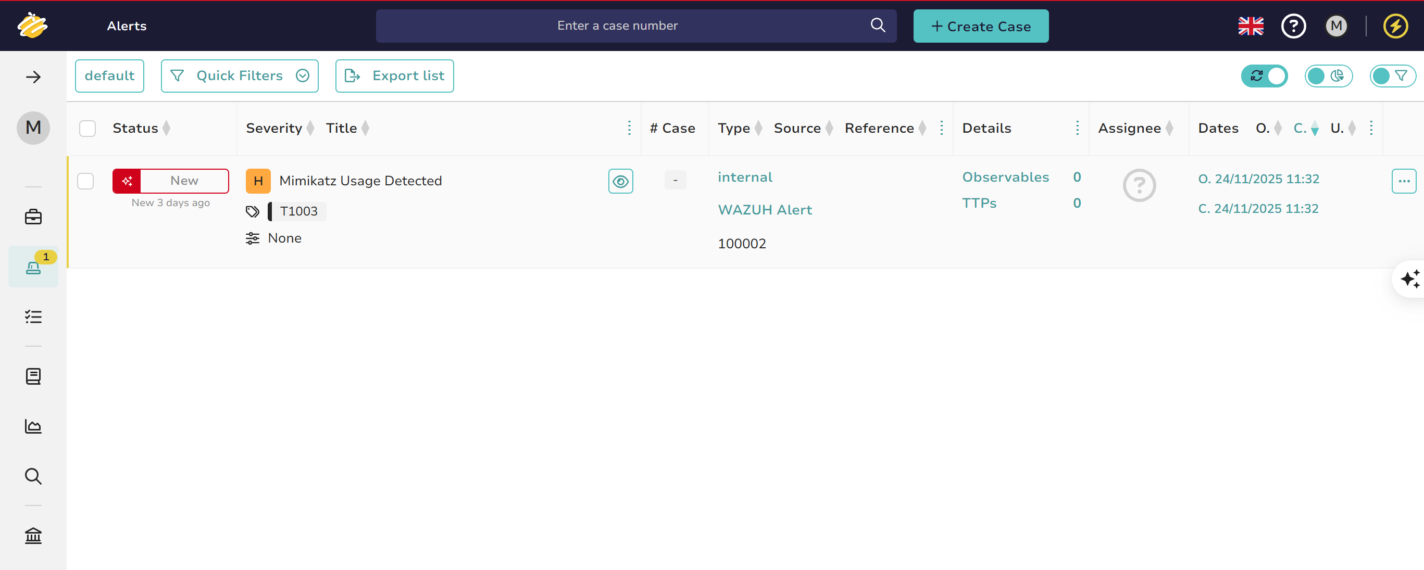Screen dimensions: 1424x570
Task: Click the case number search field
Action: click(x=617, y=26)
